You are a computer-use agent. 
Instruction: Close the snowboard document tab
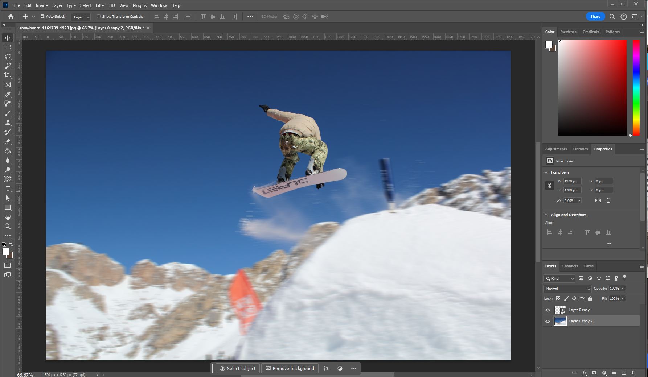tap(148, 28)
